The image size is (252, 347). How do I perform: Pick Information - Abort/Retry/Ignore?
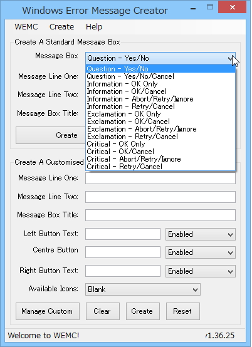[160, 99]
